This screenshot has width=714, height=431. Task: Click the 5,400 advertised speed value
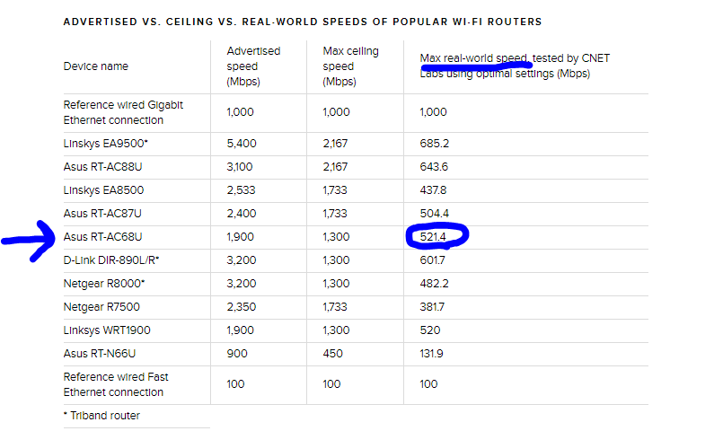tap(242, 144)
